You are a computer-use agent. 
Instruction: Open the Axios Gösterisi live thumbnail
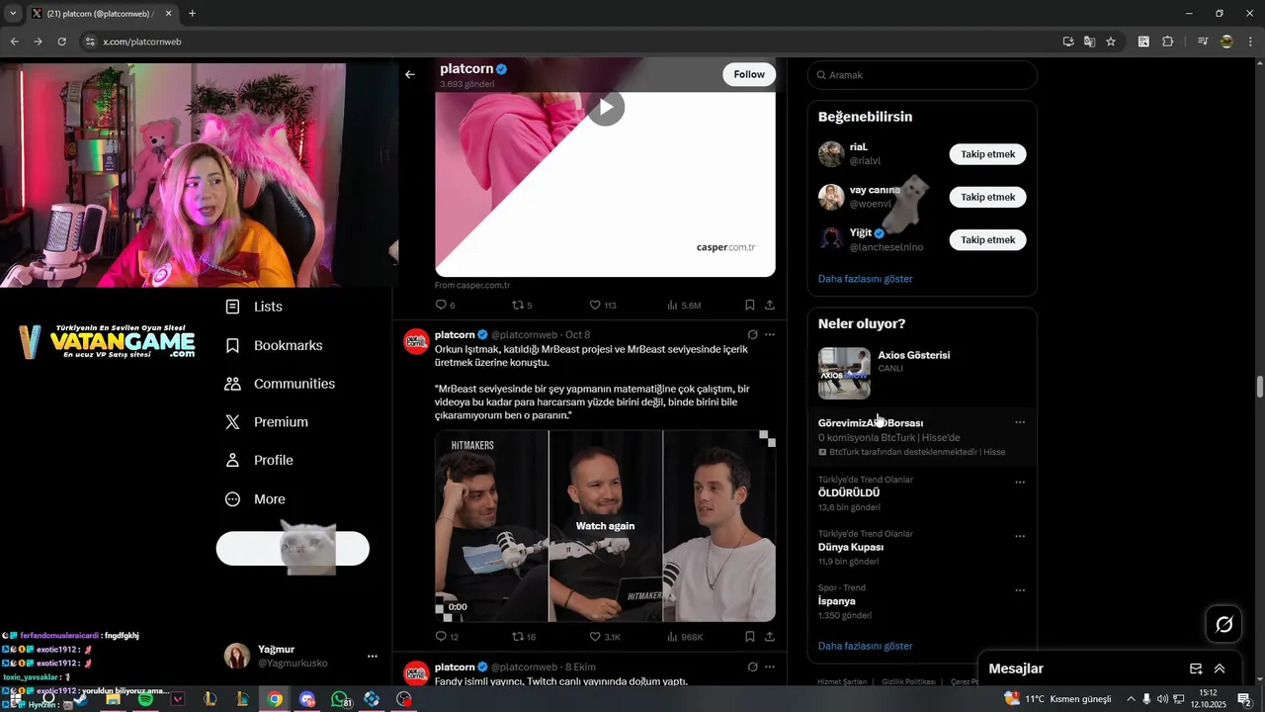pos(844,373)
